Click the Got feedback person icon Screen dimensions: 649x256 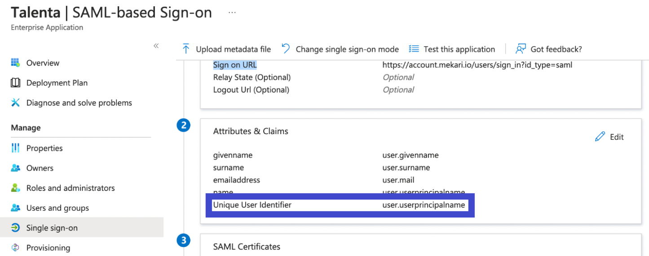pos(521,49)
